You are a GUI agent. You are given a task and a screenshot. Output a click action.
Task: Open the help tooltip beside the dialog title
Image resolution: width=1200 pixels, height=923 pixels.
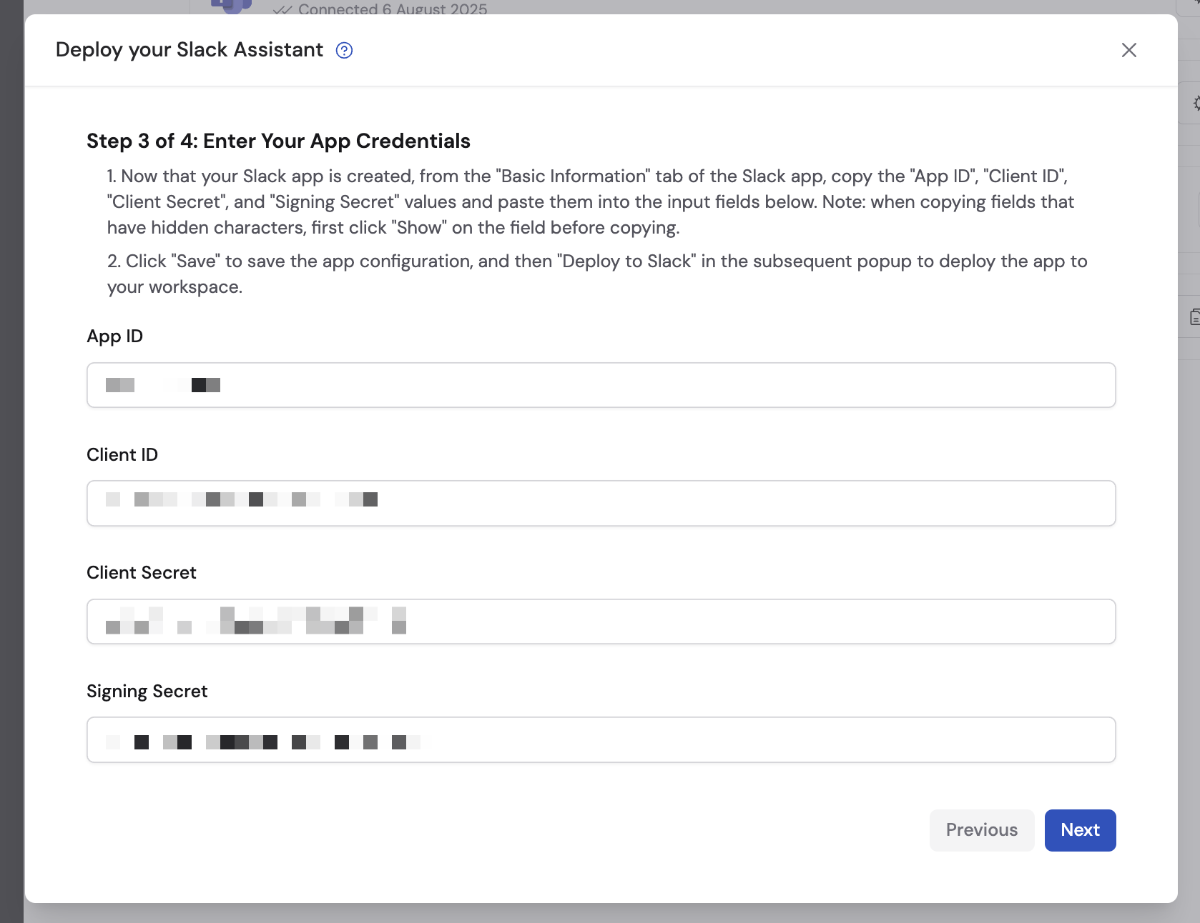pyautogui.click(x=344, y=50)
